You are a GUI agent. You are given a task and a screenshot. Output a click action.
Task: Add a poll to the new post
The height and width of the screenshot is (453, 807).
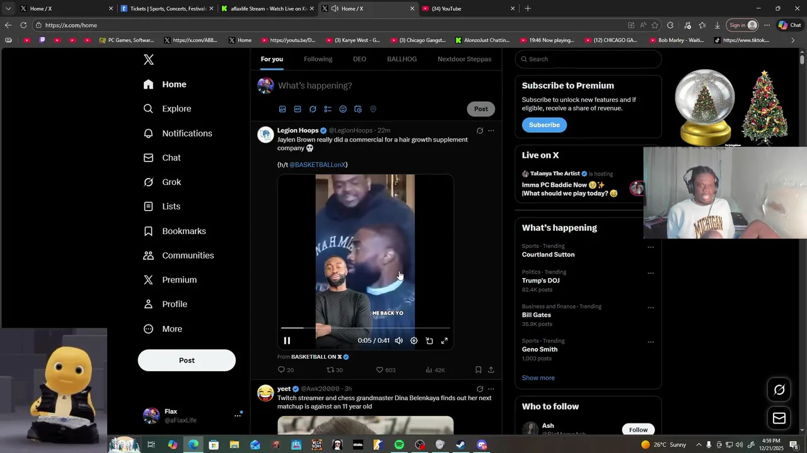(328, 109)
